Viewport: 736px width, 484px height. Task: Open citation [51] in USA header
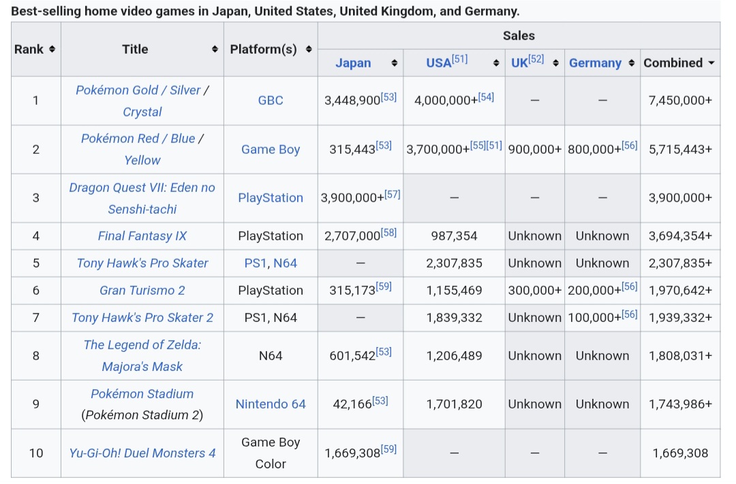[x=460, y=59]
